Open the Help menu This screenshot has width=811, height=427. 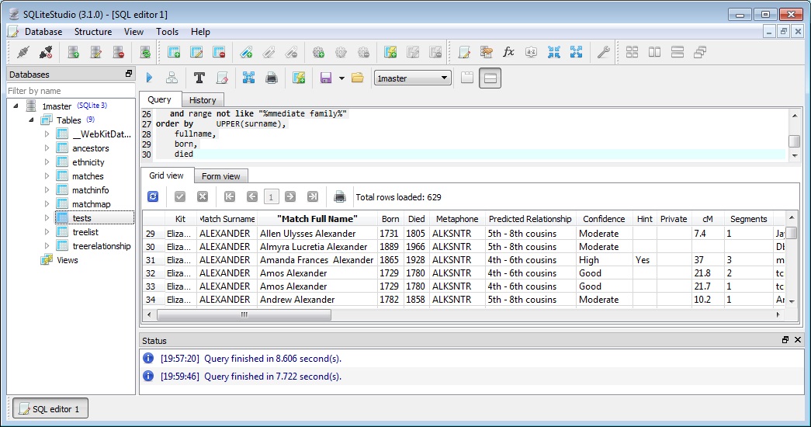200,32
